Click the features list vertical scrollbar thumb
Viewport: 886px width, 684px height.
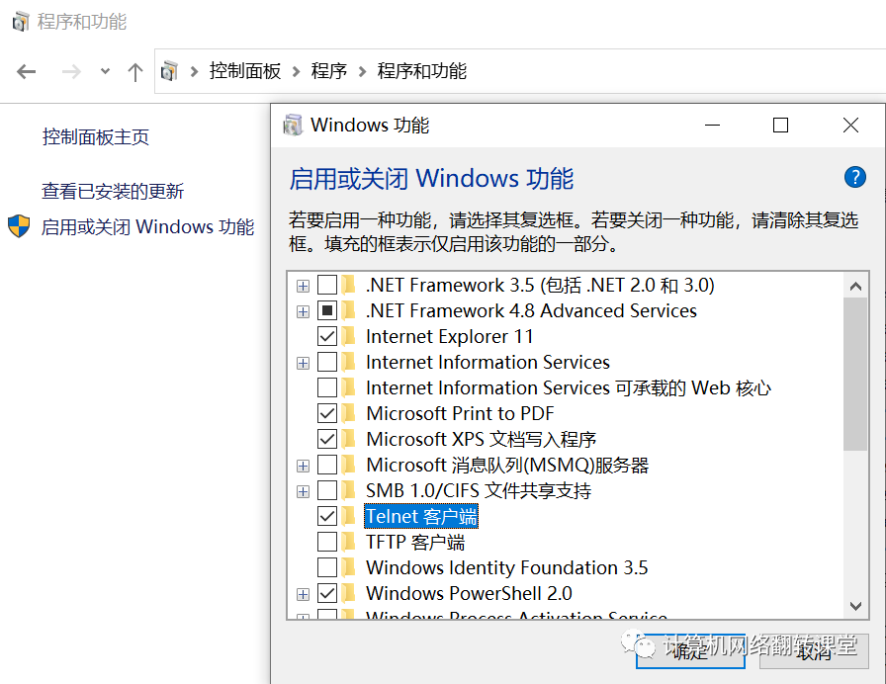click(x=855, y=374)
